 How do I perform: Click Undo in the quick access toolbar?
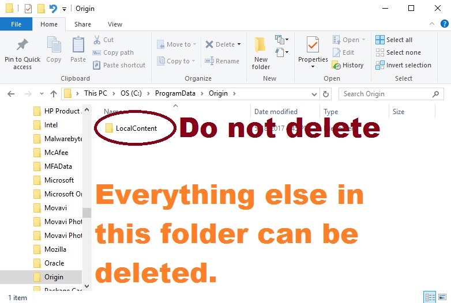tap(53, 9)
